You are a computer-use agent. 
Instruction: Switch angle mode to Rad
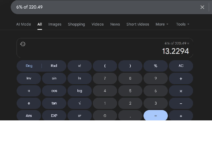(54, 66)
